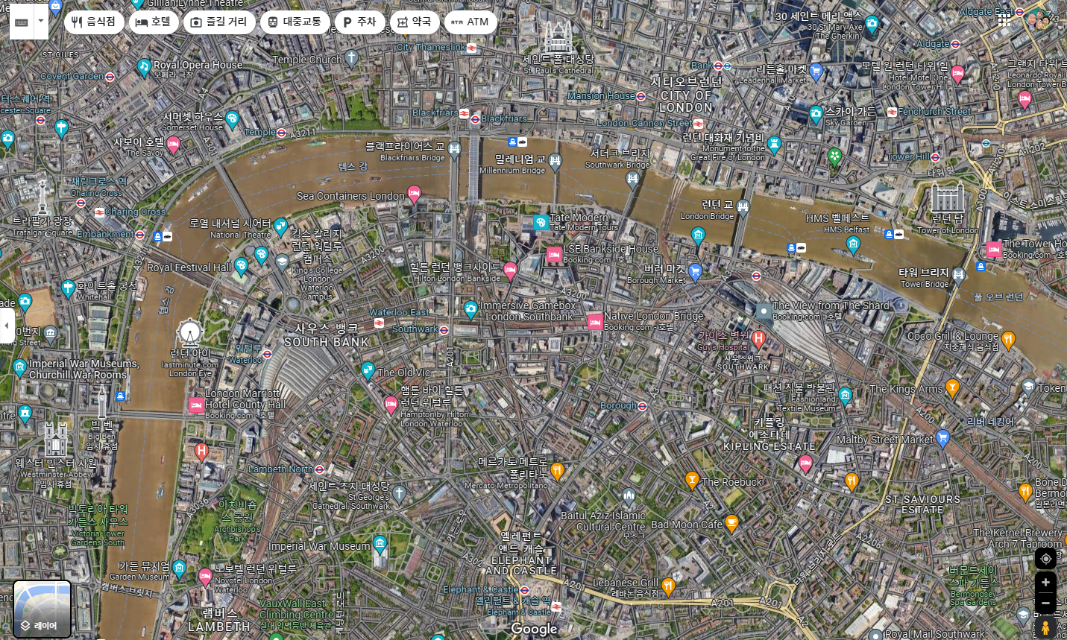Open the Tower Bridge marker
1067x640 pixels.
pyautogui.click(x=959, y=274)
